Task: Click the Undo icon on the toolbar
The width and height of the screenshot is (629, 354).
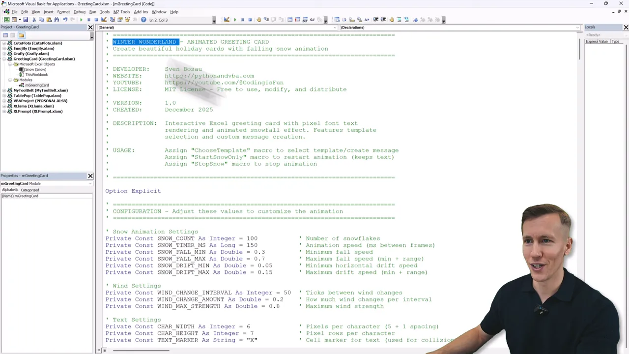Action: (x=64, y=20)
